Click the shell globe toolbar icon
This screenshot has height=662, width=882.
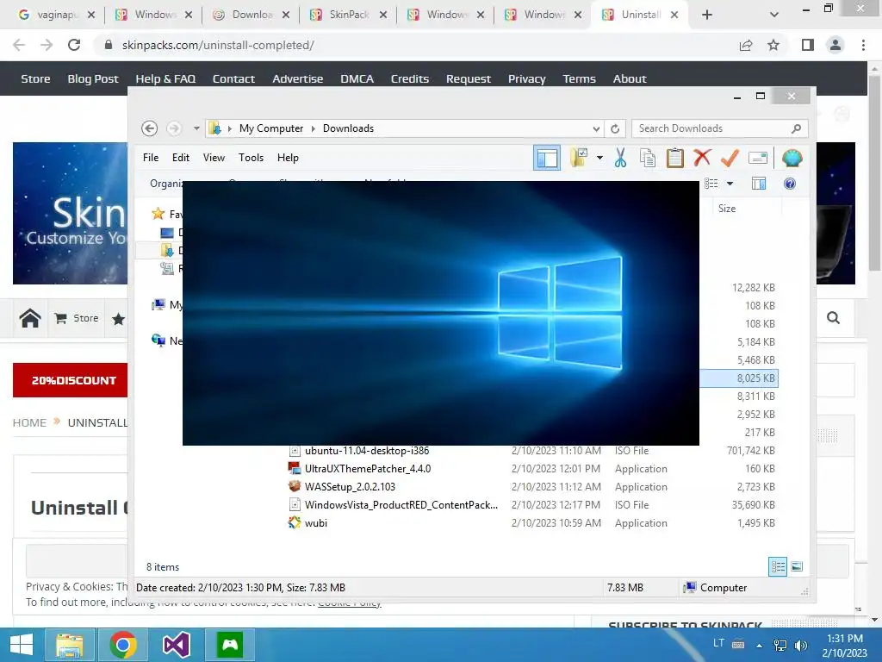tap(792, 159)
